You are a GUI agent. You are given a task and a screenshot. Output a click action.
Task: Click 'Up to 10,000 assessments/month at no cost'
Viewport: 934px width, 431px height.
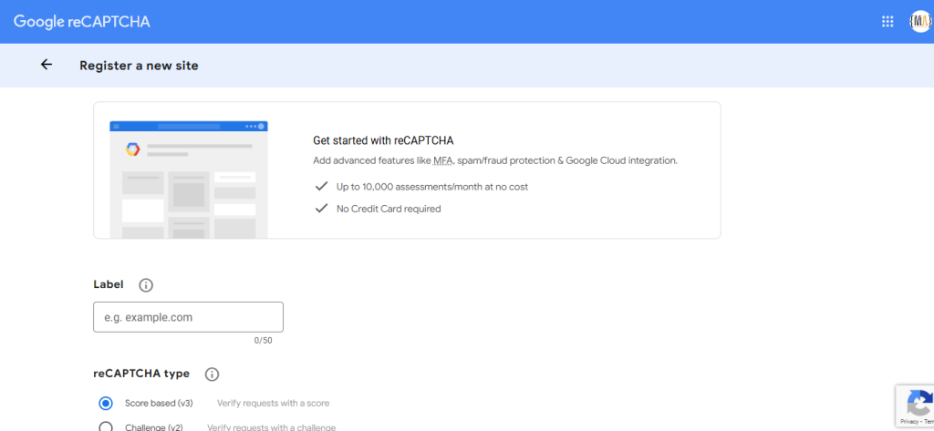point(432,187)
